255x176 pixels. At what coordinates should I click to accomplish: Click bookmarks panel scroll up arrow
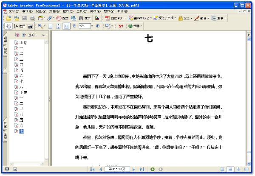[x=46, y=42]
